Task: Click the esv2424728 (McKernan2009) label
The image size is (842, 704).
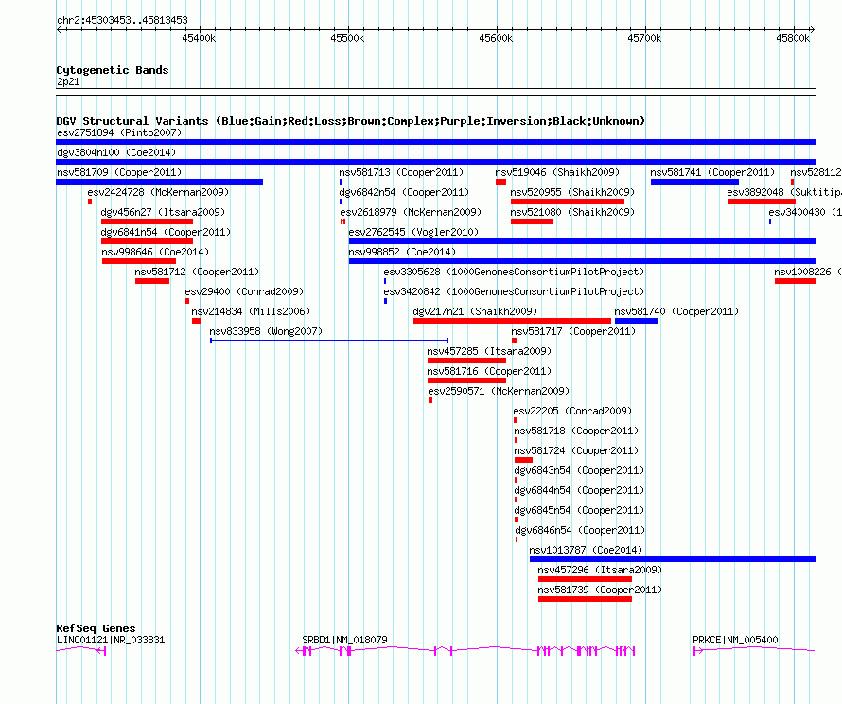Action: [x=158, y=192]
